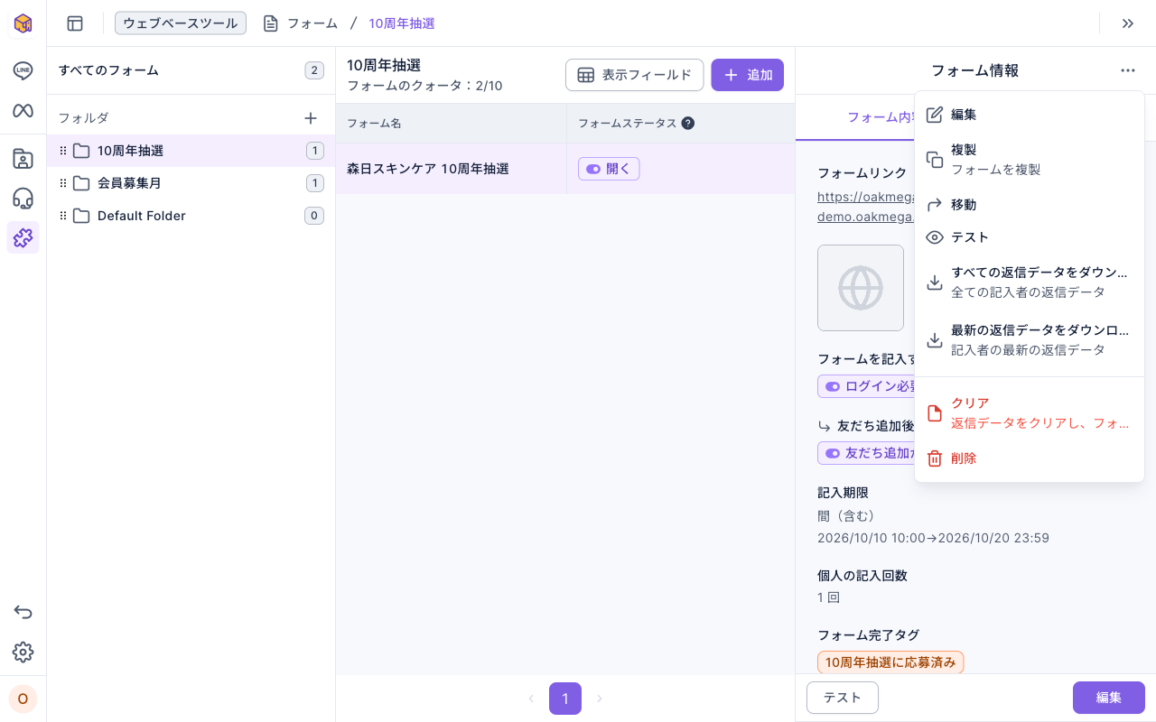
Task: Click the purple 編集 button at bottom
Action: pyautogui.click(x=1109, y=698)
